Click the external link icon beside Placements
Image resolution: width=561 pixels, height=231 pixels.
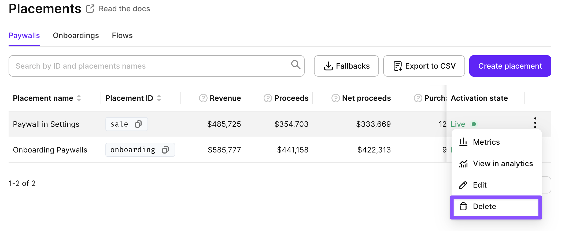pos(90,9)
